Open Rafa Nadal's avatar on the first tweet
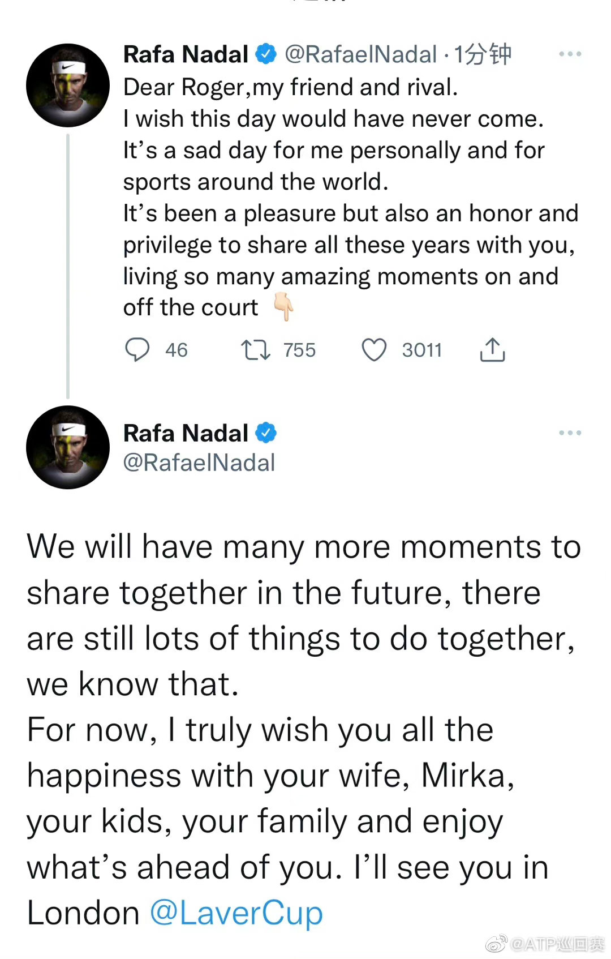Screen dimensions: 611x959 coord(68,85)
